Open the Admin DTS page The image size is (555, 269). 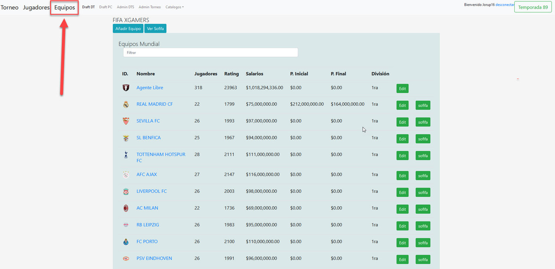[x=126, y=7]
